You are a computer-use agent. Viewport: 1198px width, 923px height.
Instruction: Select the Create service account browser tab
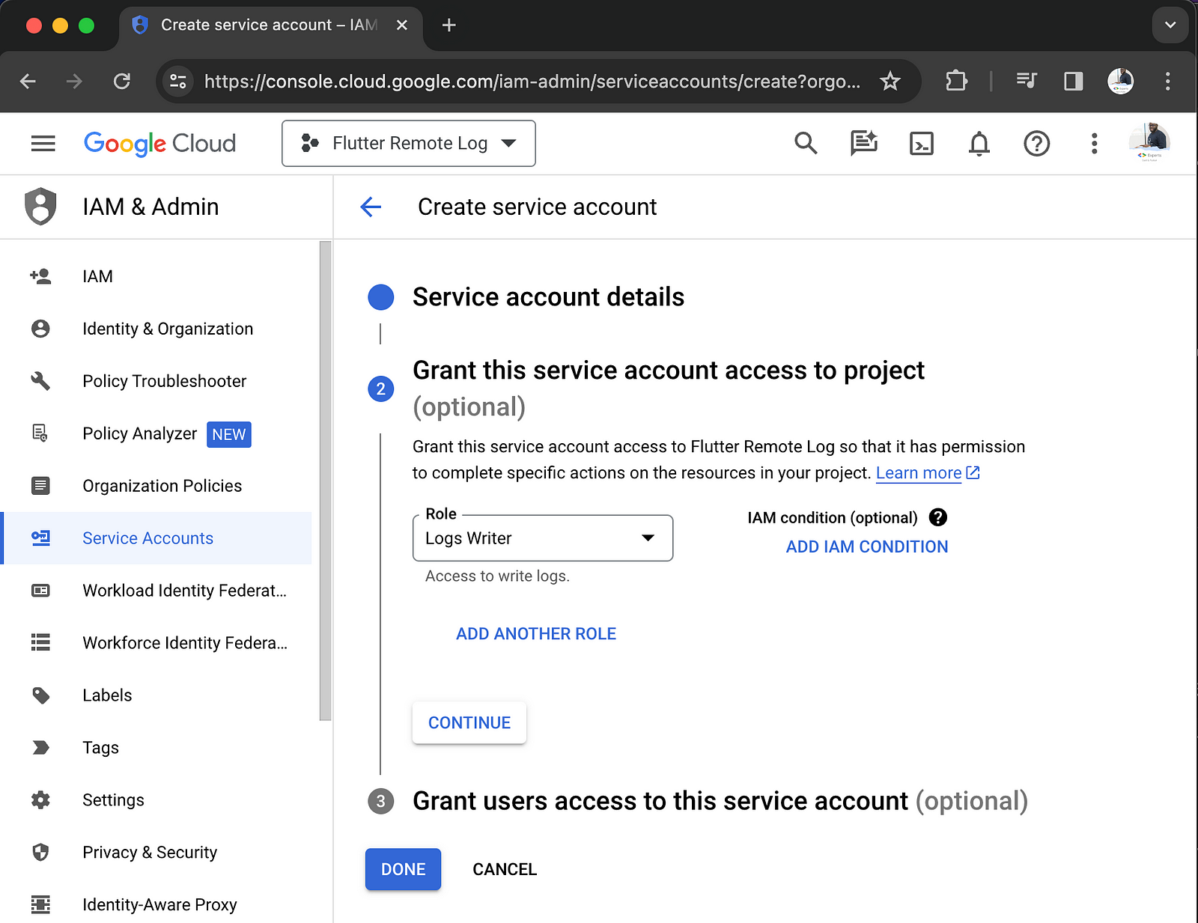(270, 25)
